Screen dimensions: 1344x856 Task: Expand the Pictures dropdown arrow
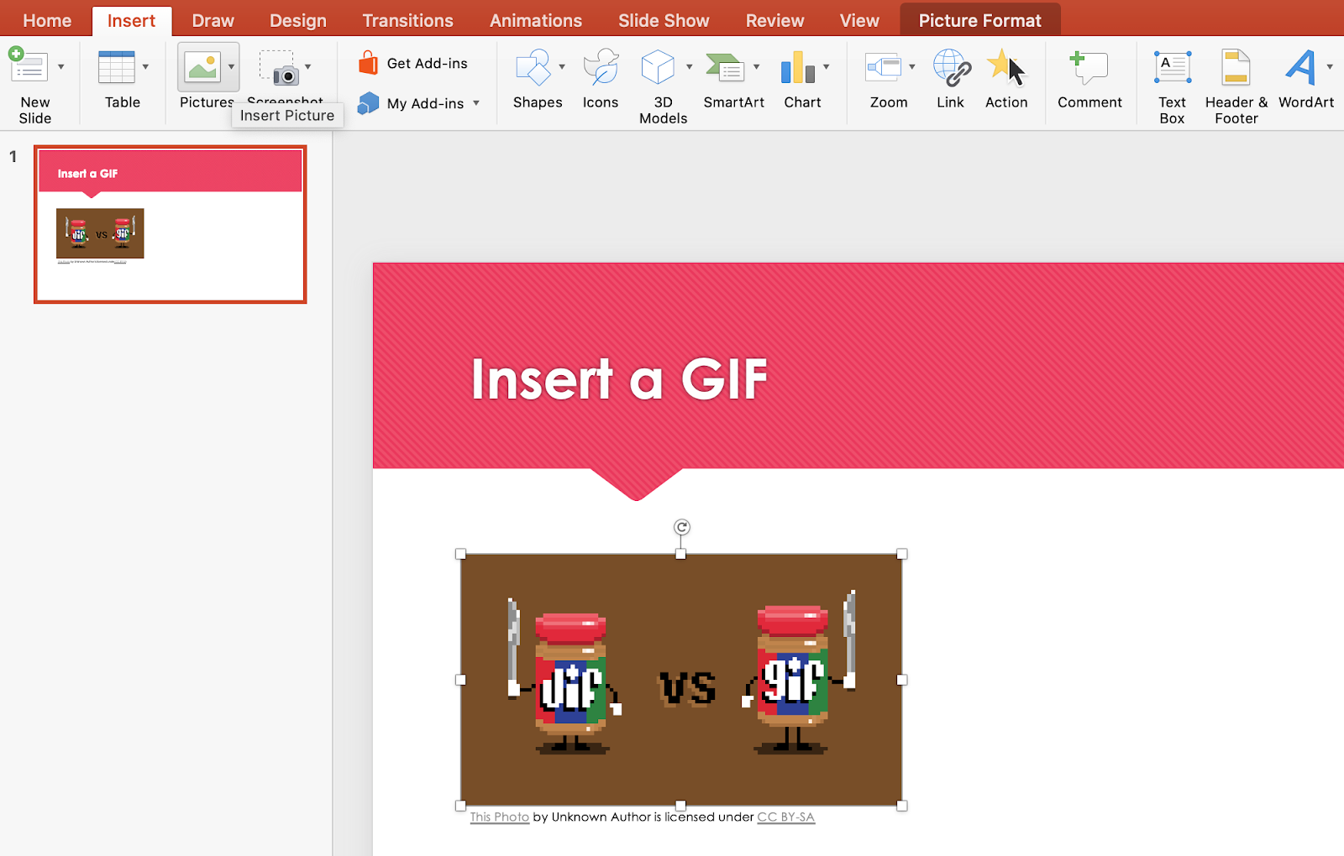tap(231, 66)
